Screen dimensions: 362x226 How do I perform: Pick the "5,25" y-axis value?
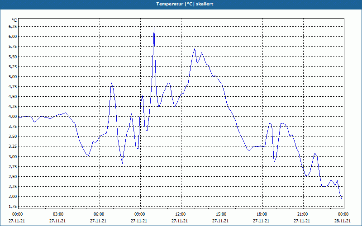click(13, 66)
